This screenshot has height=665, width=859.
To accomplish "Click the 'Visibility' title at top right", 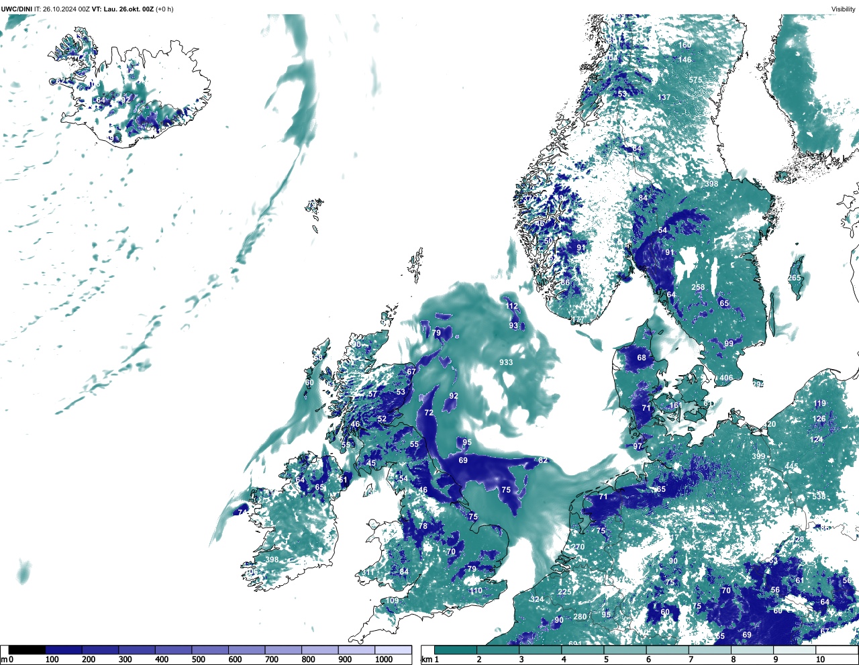I will 844,9.
